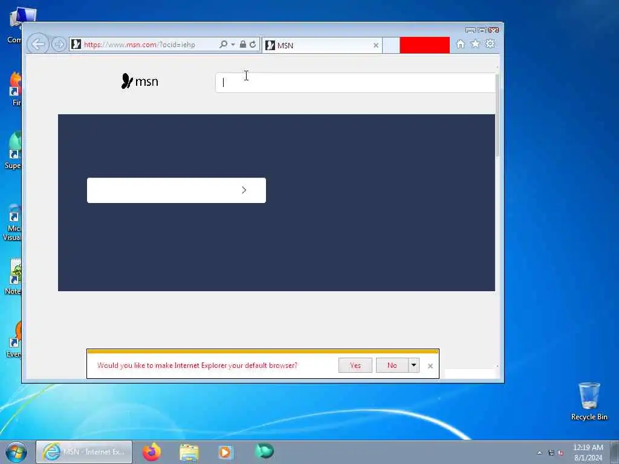Select the Notepad++ desktop shortcut
This screenshot has width=619, height=464.
pos(15,277)
